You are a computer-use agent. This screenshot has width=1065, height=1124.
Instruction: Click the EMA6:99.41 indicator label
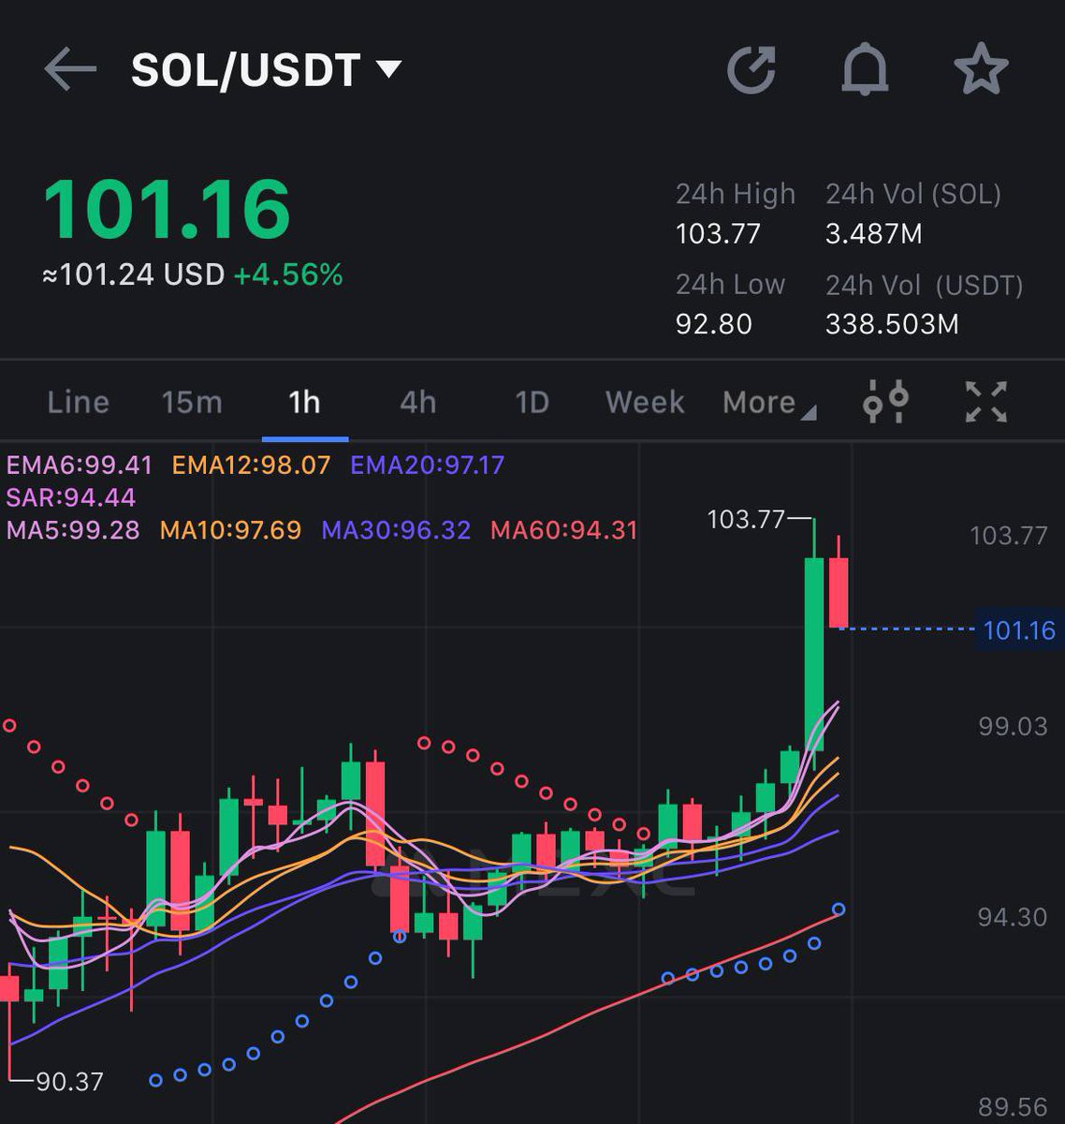tap(80, 466)
